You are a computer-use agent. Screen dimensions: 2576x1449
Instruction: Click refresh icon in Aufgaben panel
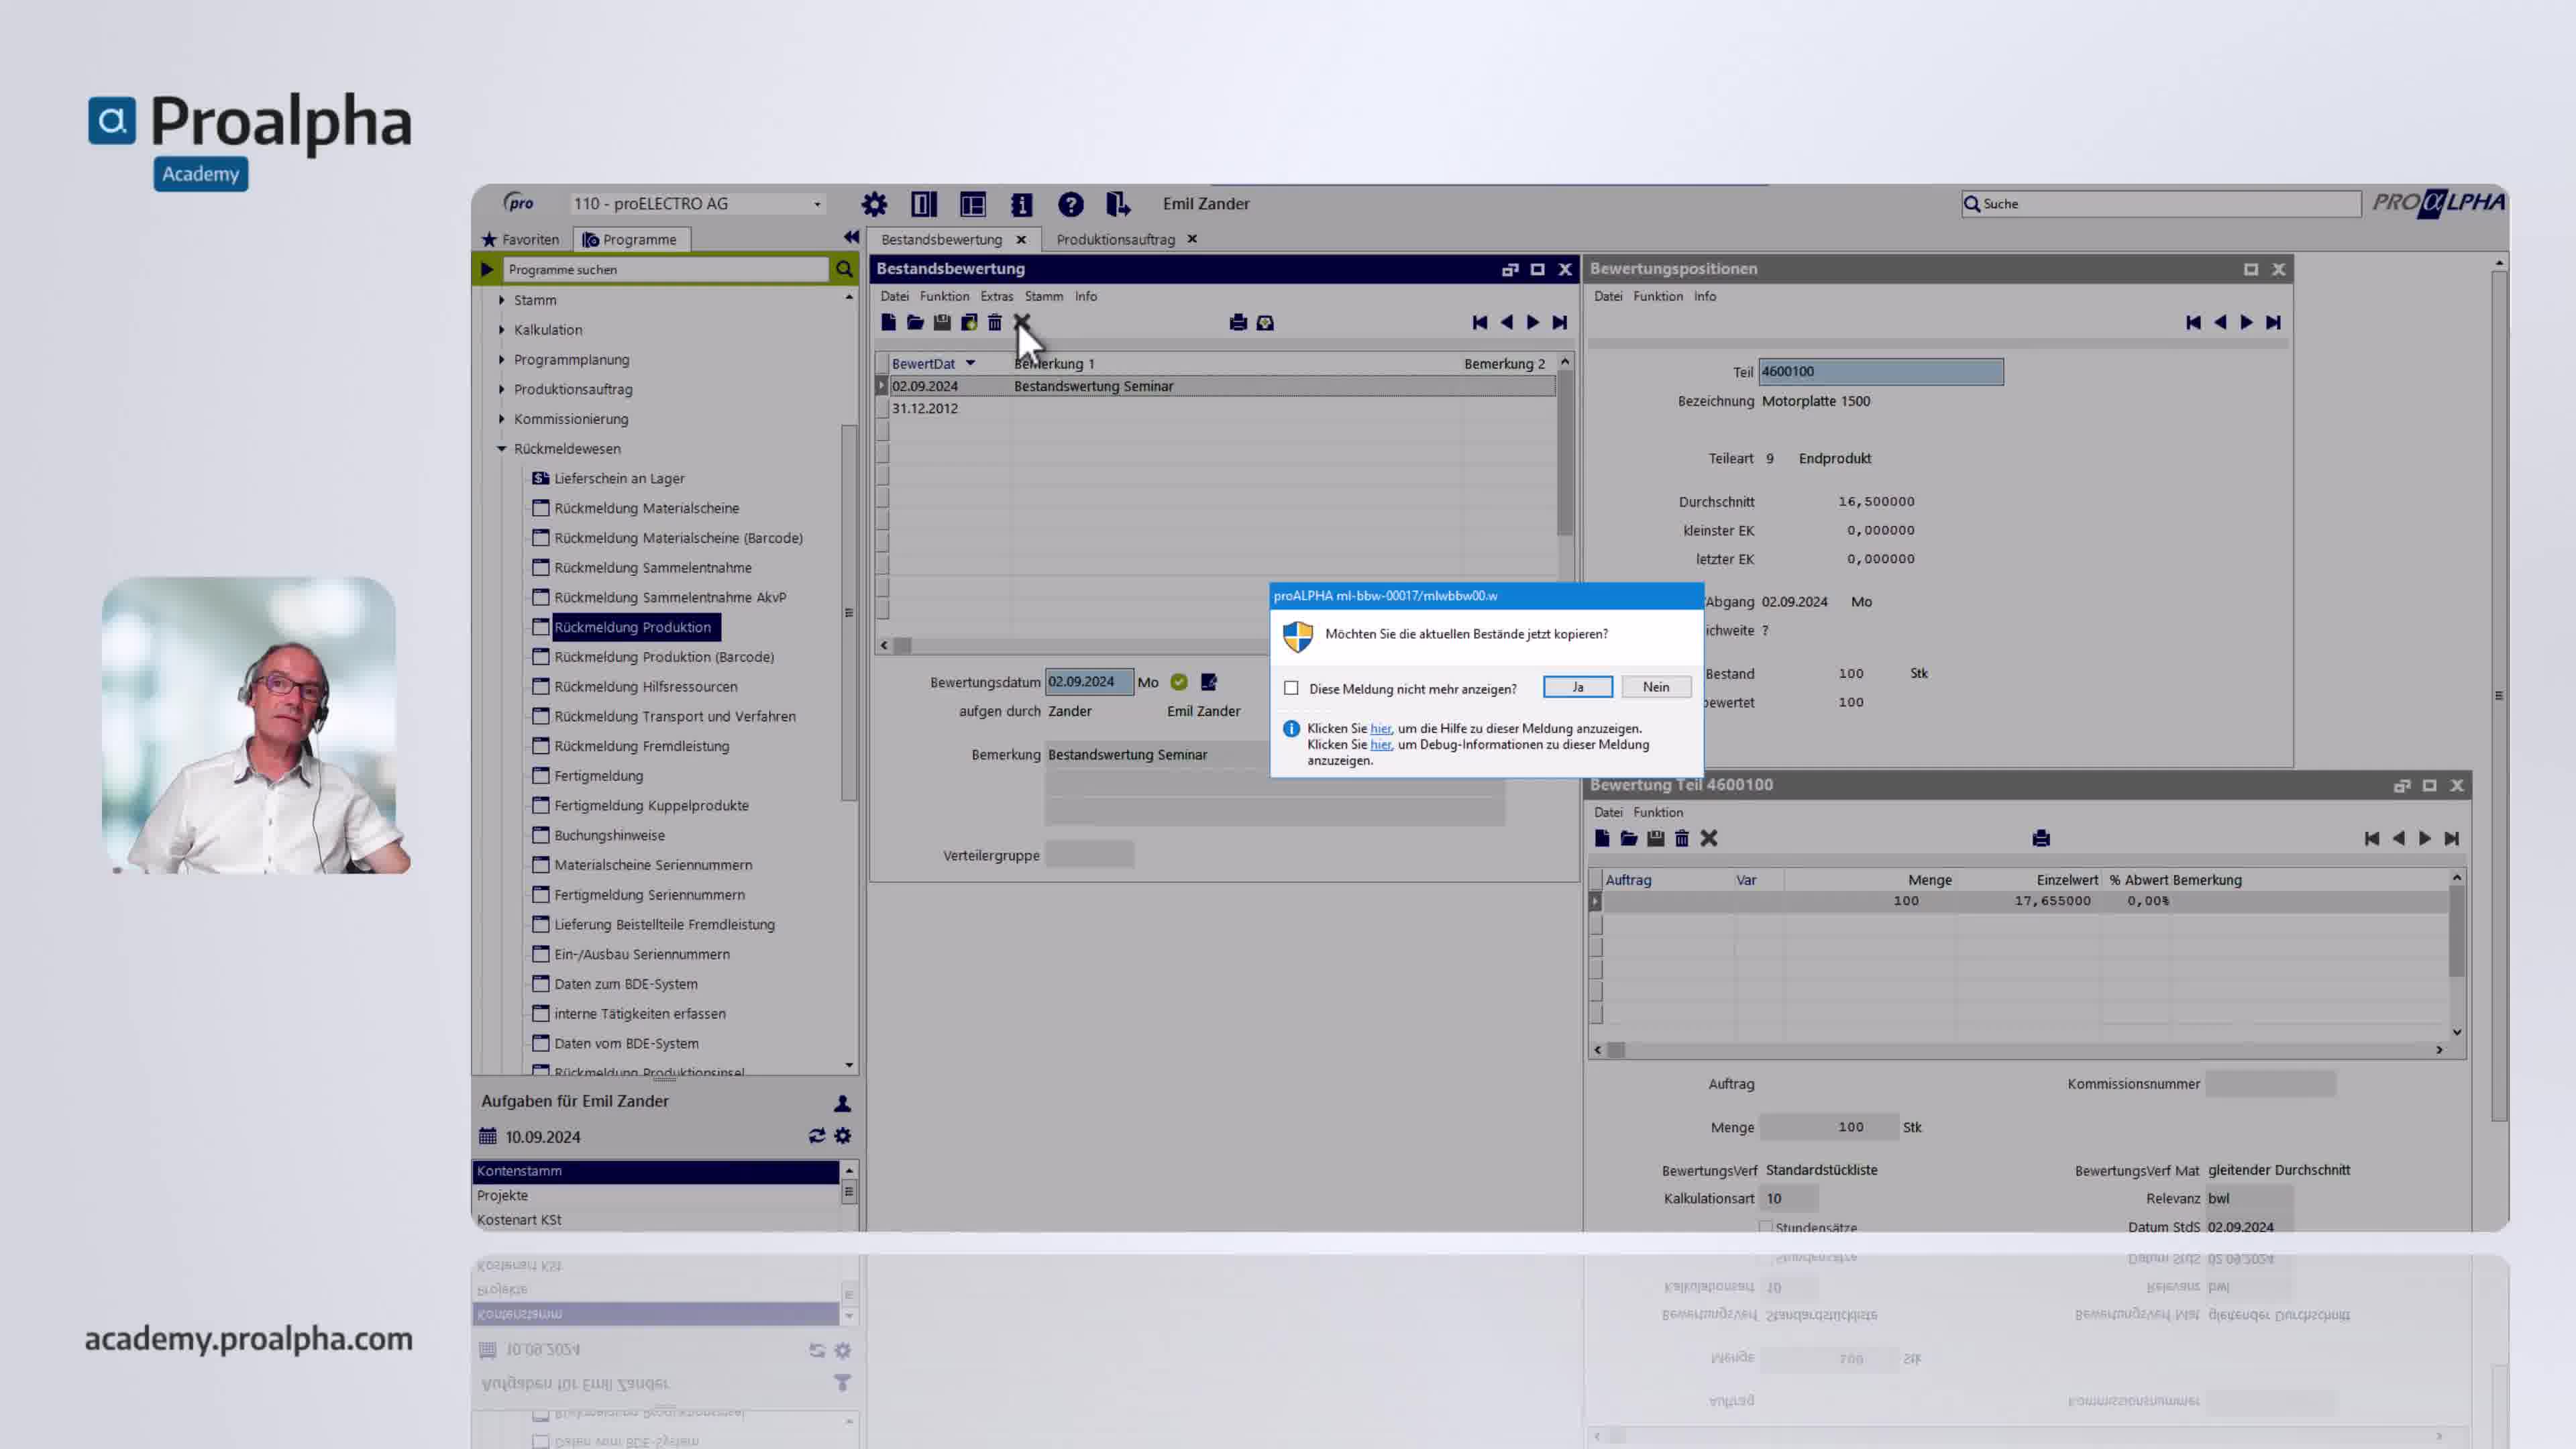pyautogui.click(x=816, y=1136)
